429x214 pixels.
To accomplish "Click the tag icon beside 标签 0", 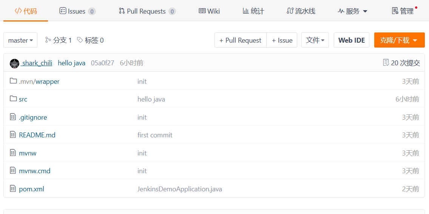I will tap(80, 40).
